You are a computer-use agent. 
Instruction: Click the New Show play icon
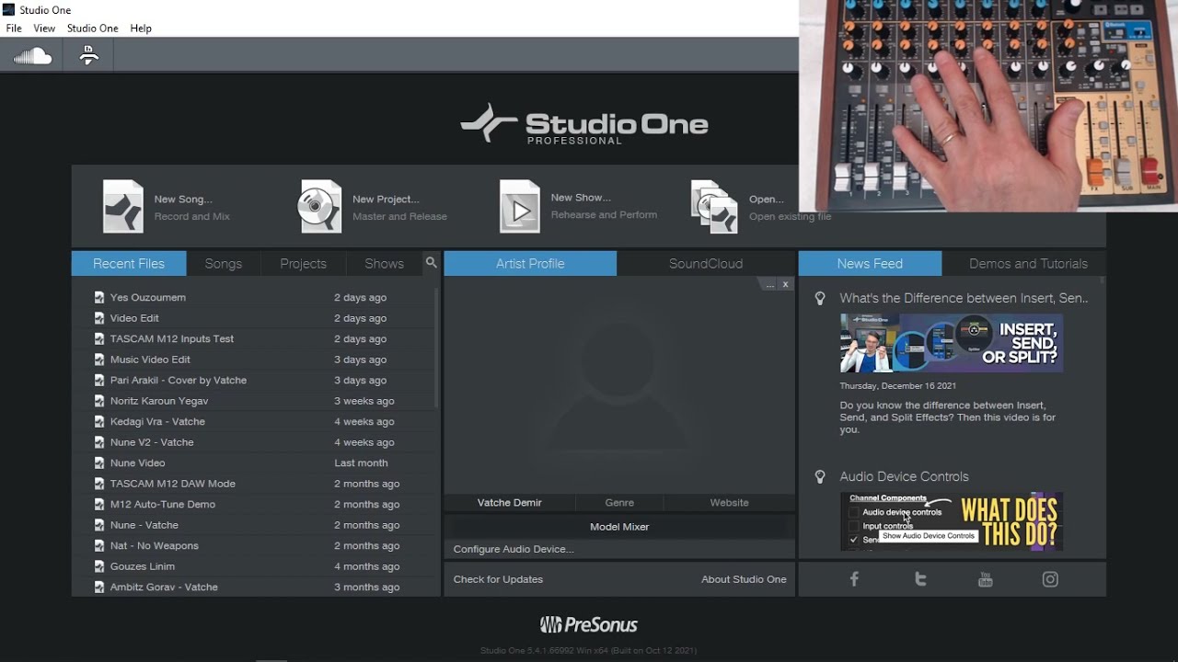tap(520, 206)
